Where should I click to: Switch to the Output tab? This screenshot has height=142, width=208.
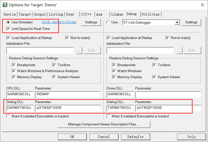(x=40, y=14)
